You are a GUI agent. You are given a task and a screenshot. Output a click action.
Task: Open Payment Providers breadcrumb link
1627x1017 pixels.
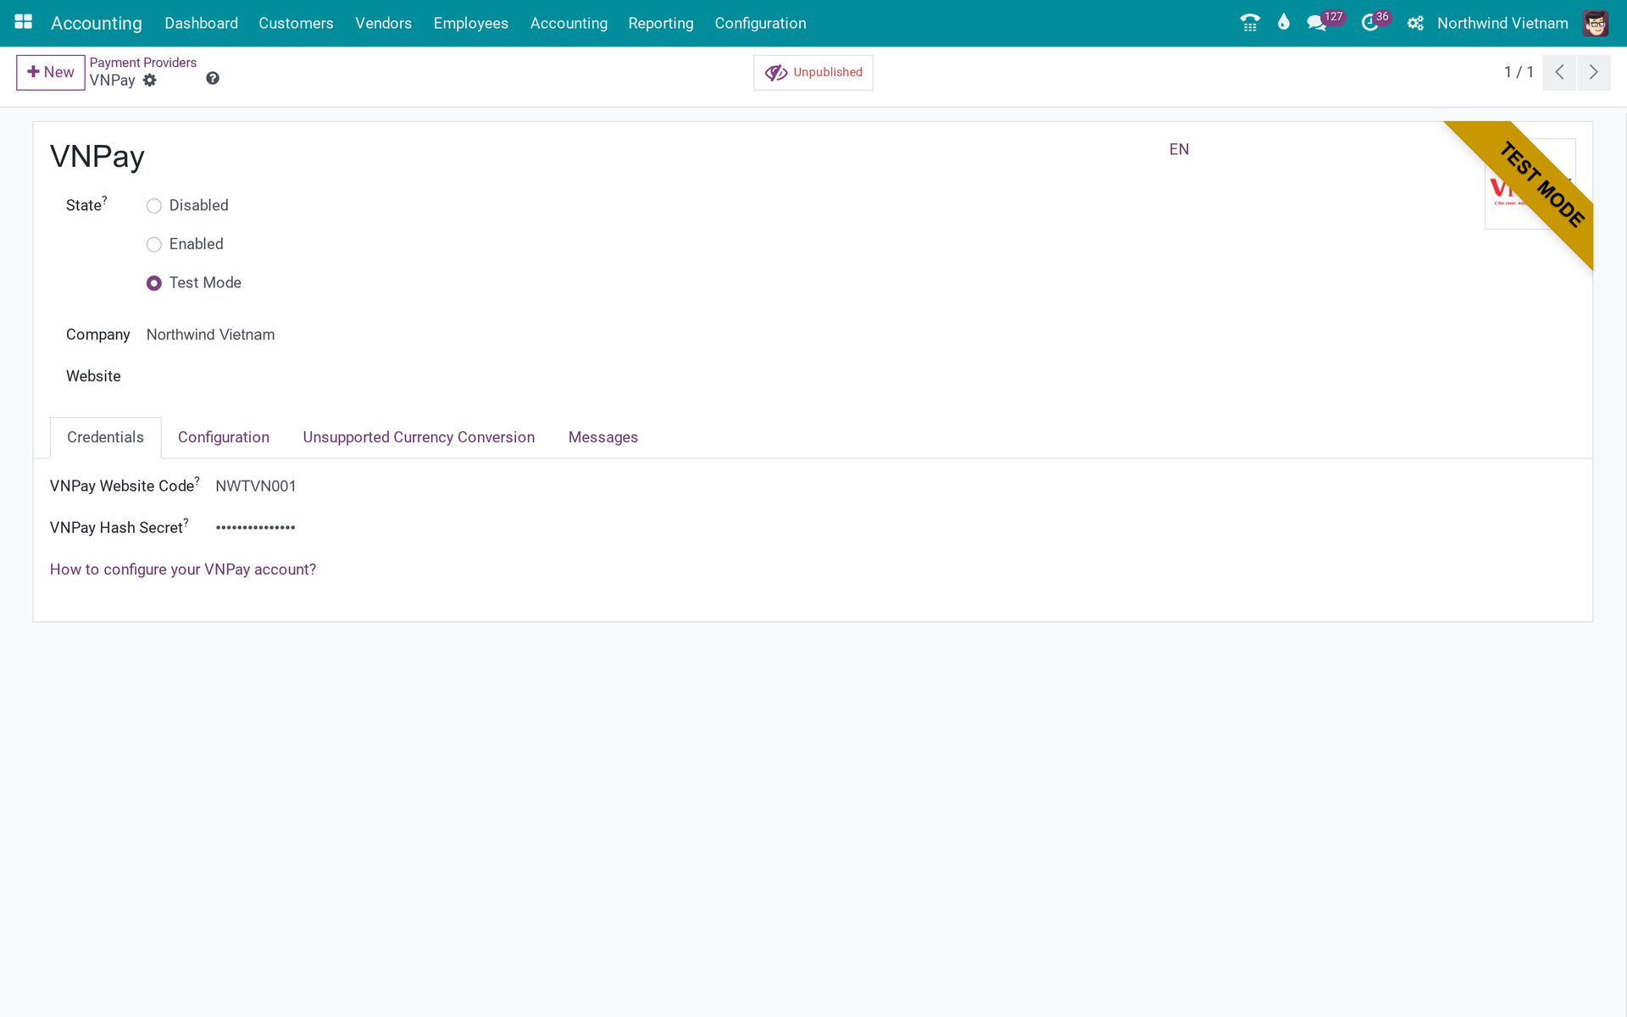coord(143,63)
